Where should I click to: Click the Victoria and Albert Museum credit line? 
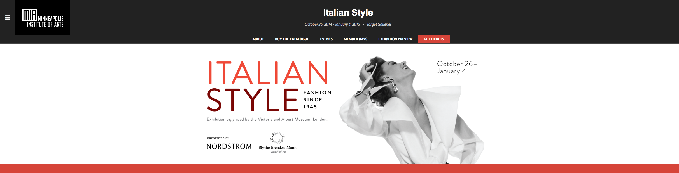(x=267, y=119)
